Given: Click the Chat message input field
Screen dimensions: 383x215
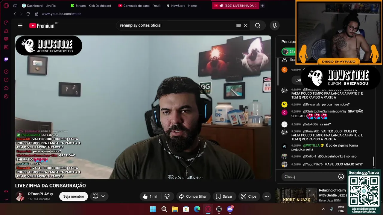Looking at the screenshot, I should pyautogui.click(x=310, y=176).
